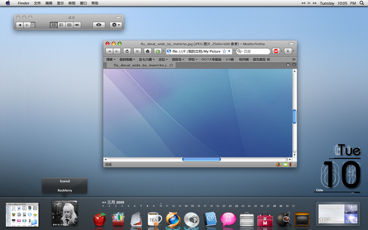368x230 pixels.
Task: Open the Finder gear action dropdown
Action: [x=116, y=25]
